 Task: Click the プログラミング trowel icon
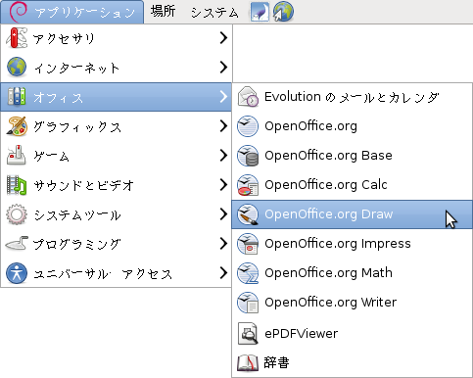pyautogui.click(x=17, y=244)
